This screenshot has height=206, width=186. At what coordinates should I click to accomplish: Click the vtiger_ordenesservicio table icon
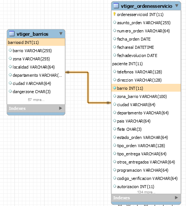(116, 6)
